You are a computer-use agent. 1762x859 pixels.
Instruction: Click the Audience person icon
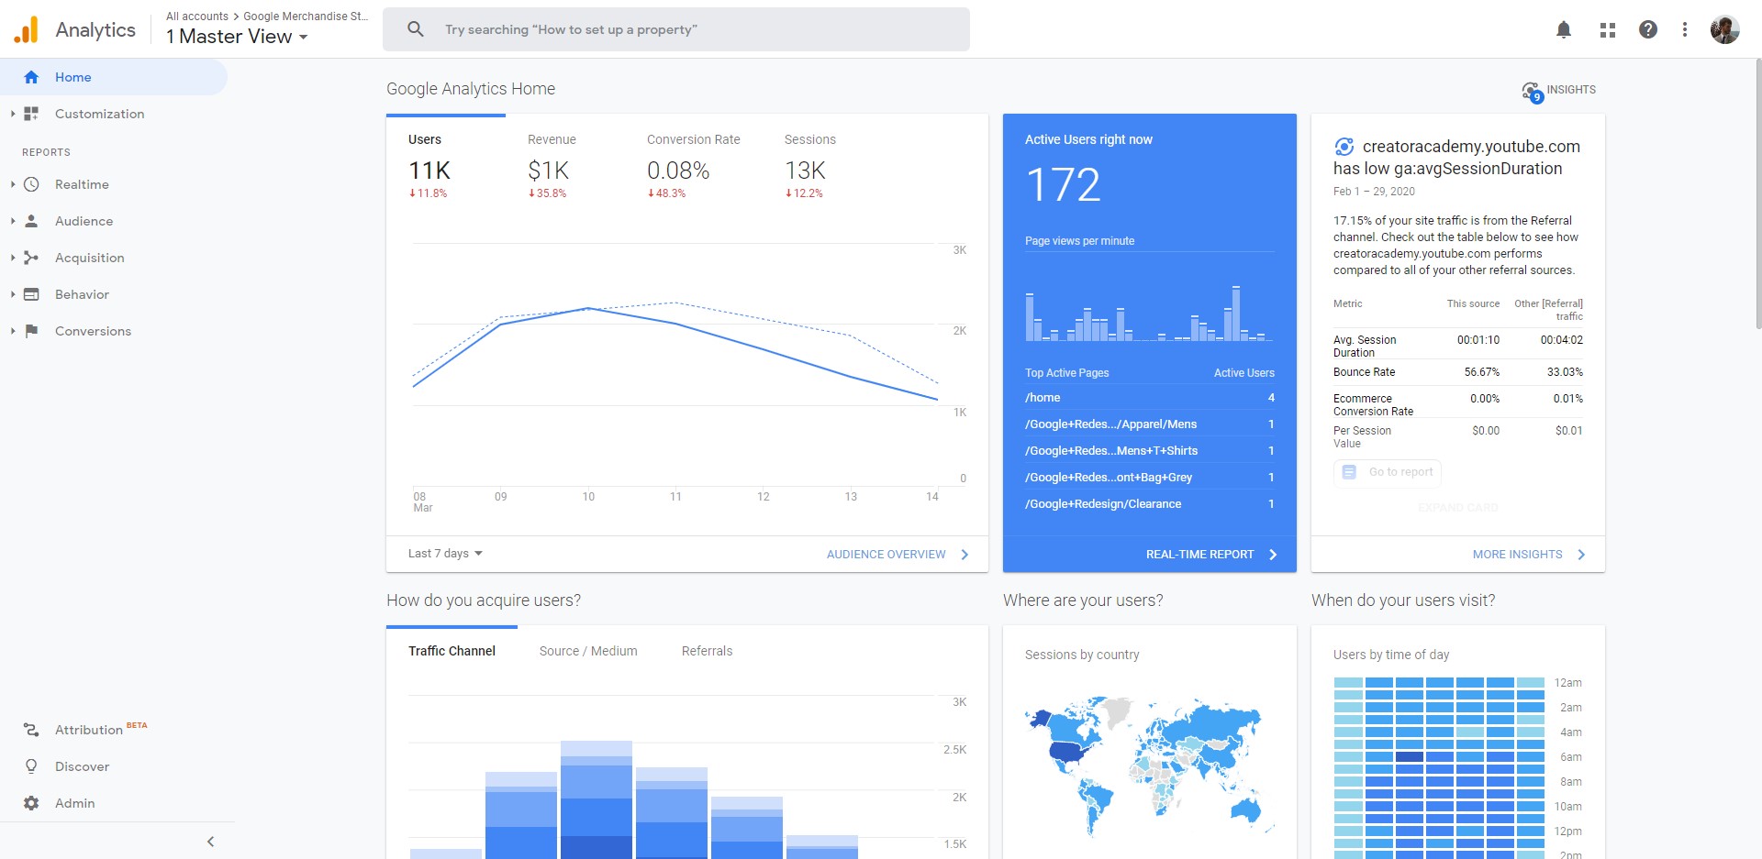[x=31, y=221]
